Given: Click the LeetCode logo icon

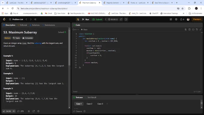Looking at the screenshot, I should pos(4,19).
